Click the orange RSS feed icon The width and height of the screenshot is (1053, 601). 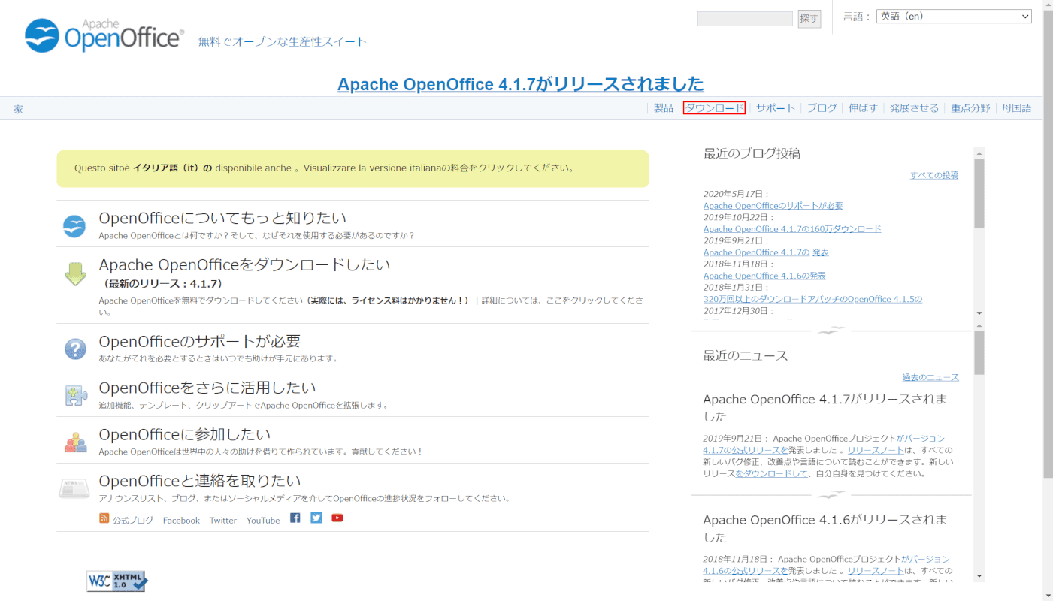click(x=104, y=518)
